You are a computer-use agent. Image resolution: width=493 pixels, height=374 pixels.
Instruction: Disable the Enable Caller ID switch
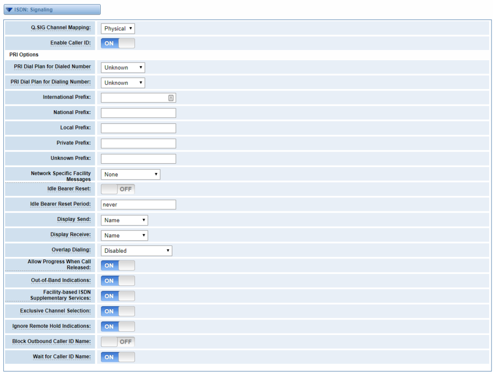click(117, 43)
